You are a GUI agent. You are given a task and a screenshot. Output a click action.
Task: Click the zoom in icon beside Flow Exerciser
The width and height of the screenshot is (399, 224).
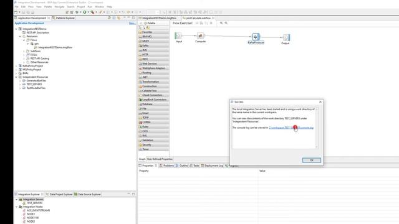tap(221, 23)
